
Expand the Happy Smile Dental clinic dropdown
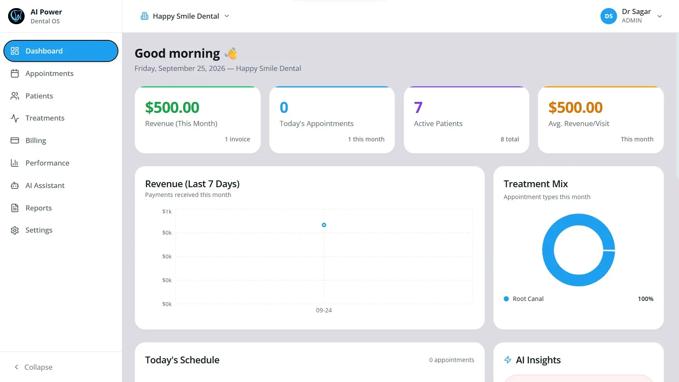coord(185,16)
